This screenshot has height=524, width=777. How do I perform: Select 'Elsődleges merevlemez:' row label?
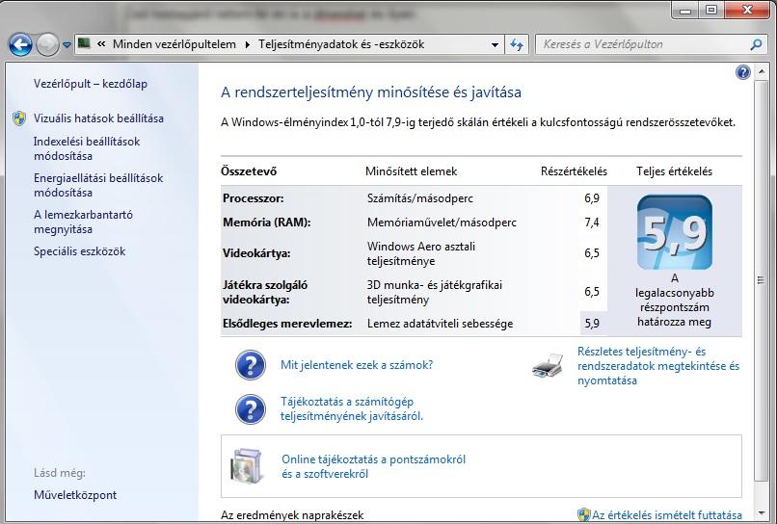[x=287, y=324]
